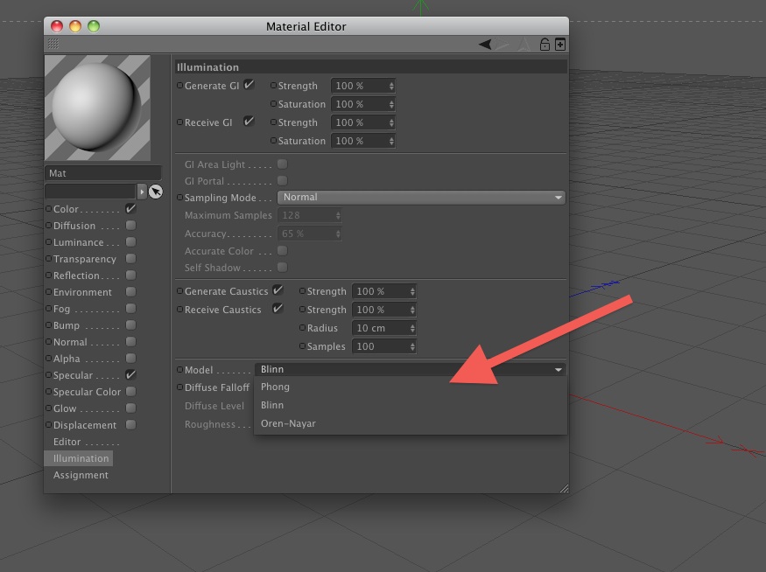Click the window resize grip corner
766x572 pixels.
(564, 488)
